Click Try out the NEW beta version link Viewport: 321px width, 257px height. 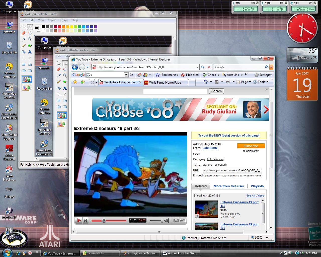coord(229,136)
